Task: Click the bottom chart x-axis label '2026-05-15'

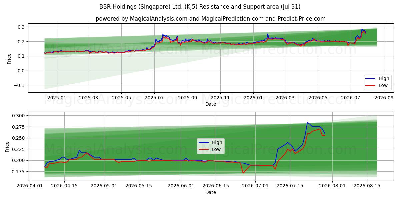Action: (138, 187)
